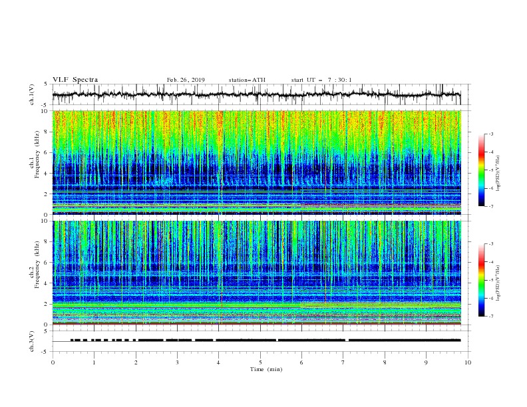Screen dimensions: 527x407
Task: Click the color scale bar beside ch.1 spectrogram
Action: [482, 170]
